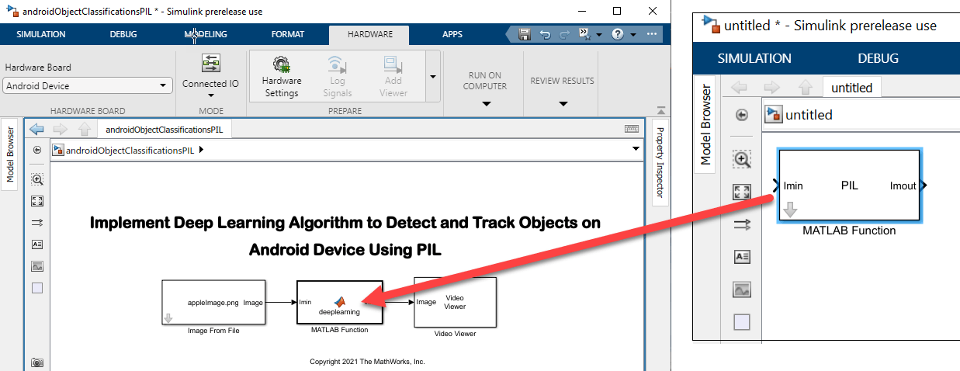This screenshot has width=960, height=371.
Task: Redo action in quick access toolbar
Action: pos(564,34)
